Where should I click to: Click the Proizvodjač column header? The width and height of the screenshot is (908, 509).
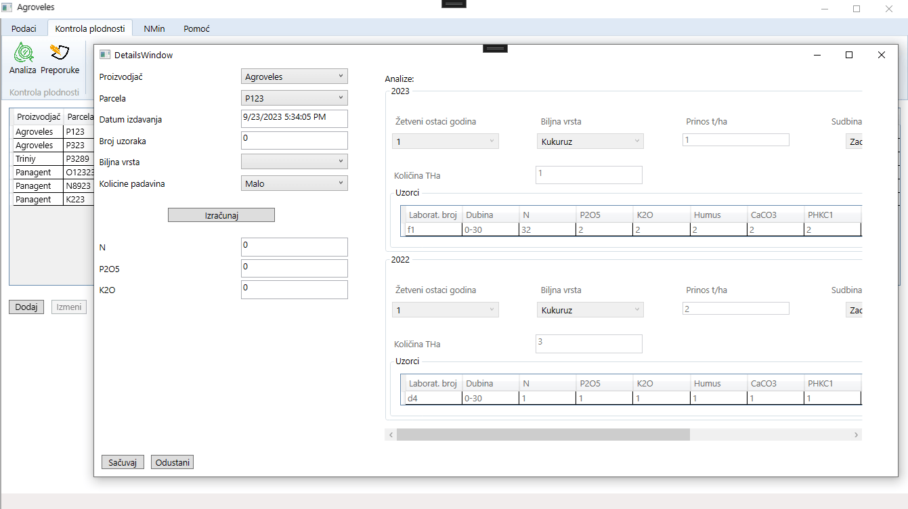39,116
